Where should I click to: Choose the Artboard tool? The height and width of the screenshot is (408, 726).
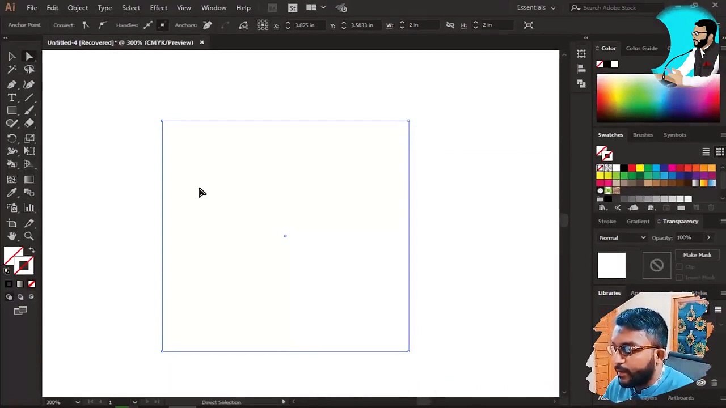point(12,223)
